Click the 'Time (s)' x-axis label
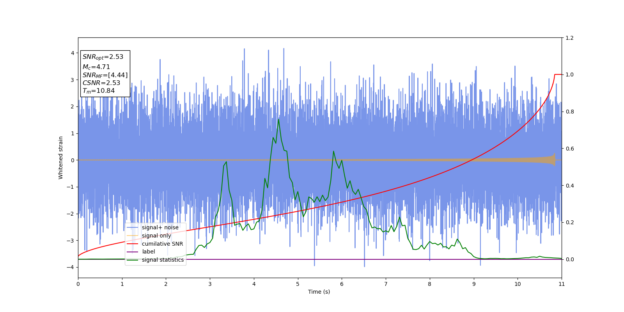Screen dimensions: 624x312 (319, 292)
